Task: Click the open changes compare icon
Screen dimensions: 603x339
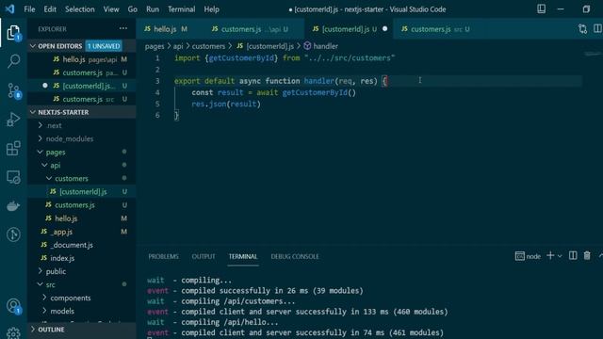Action: [582, 29]
